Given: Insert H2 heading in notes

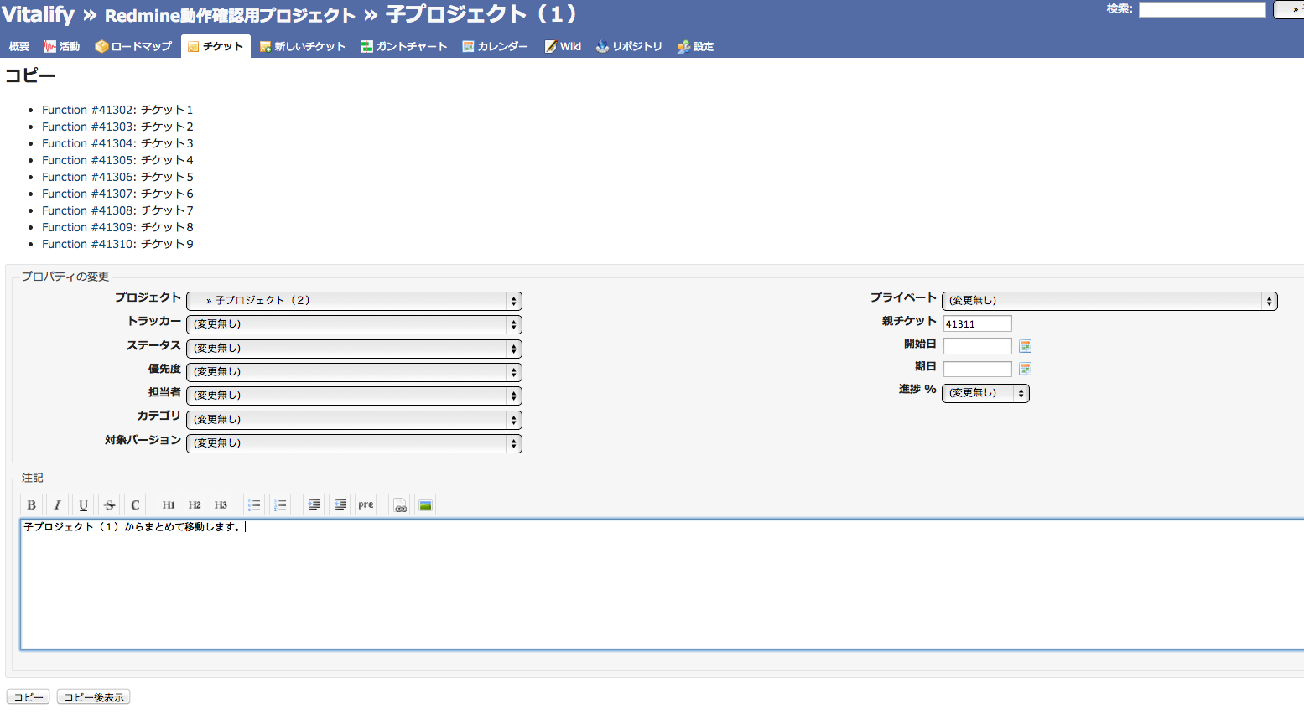Looking at the screenshot, I should click(195, 504).
